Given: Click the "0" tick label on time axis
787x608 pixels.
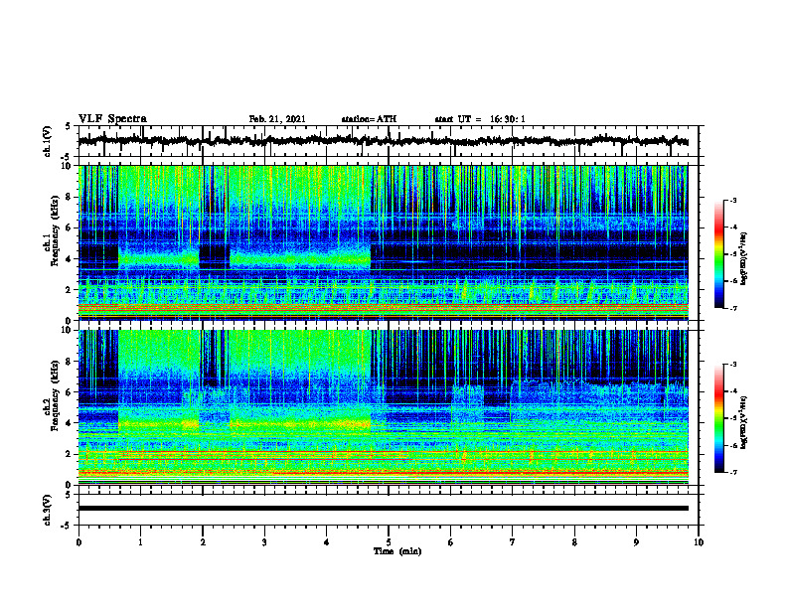Looking at the screenshot, I should click(79, 542).
